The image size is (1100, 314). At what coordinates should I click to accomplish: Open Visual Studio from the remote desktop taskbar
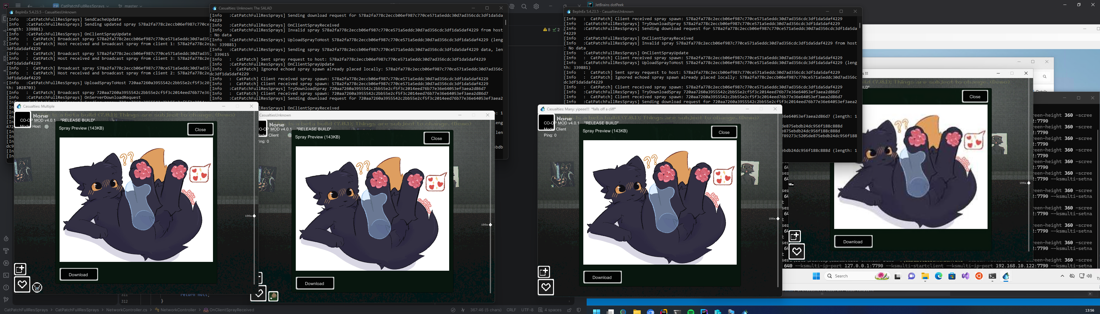966,276
